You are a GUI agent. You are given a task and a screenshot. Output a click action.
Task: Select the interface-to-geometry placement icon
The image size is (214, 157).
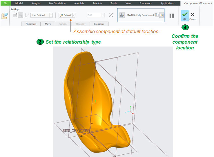(x=15, y=15)
